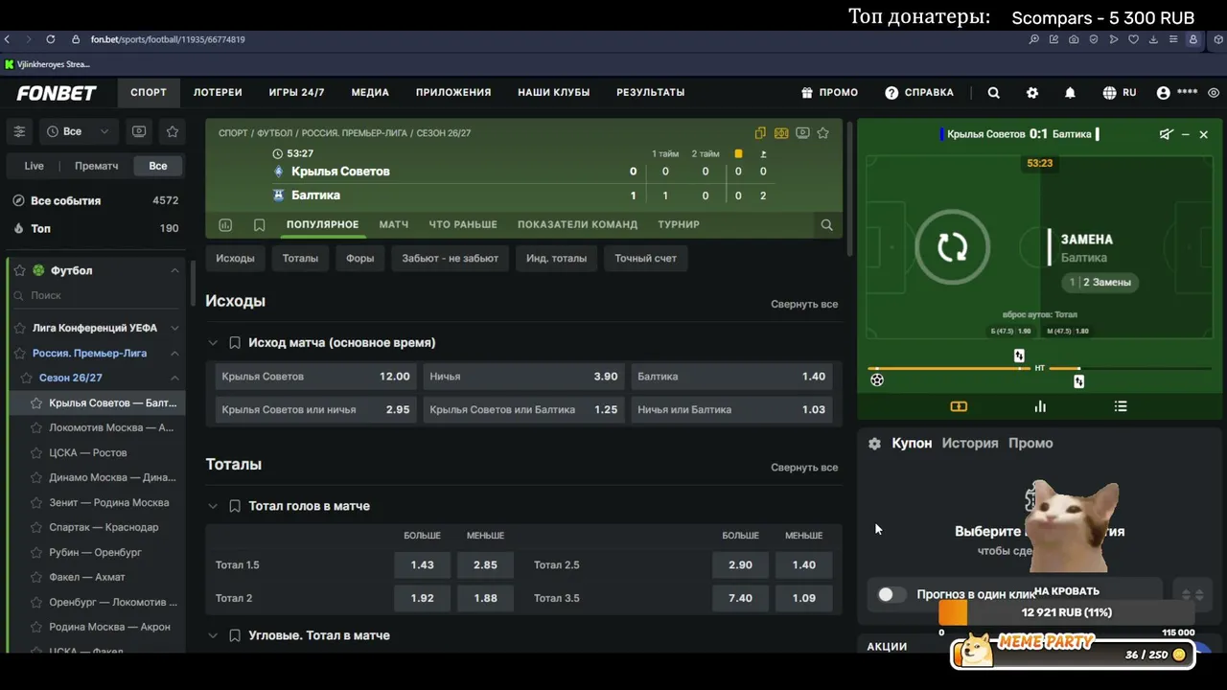Open browser downloads icon
1227x690 pixels.
1152,39
